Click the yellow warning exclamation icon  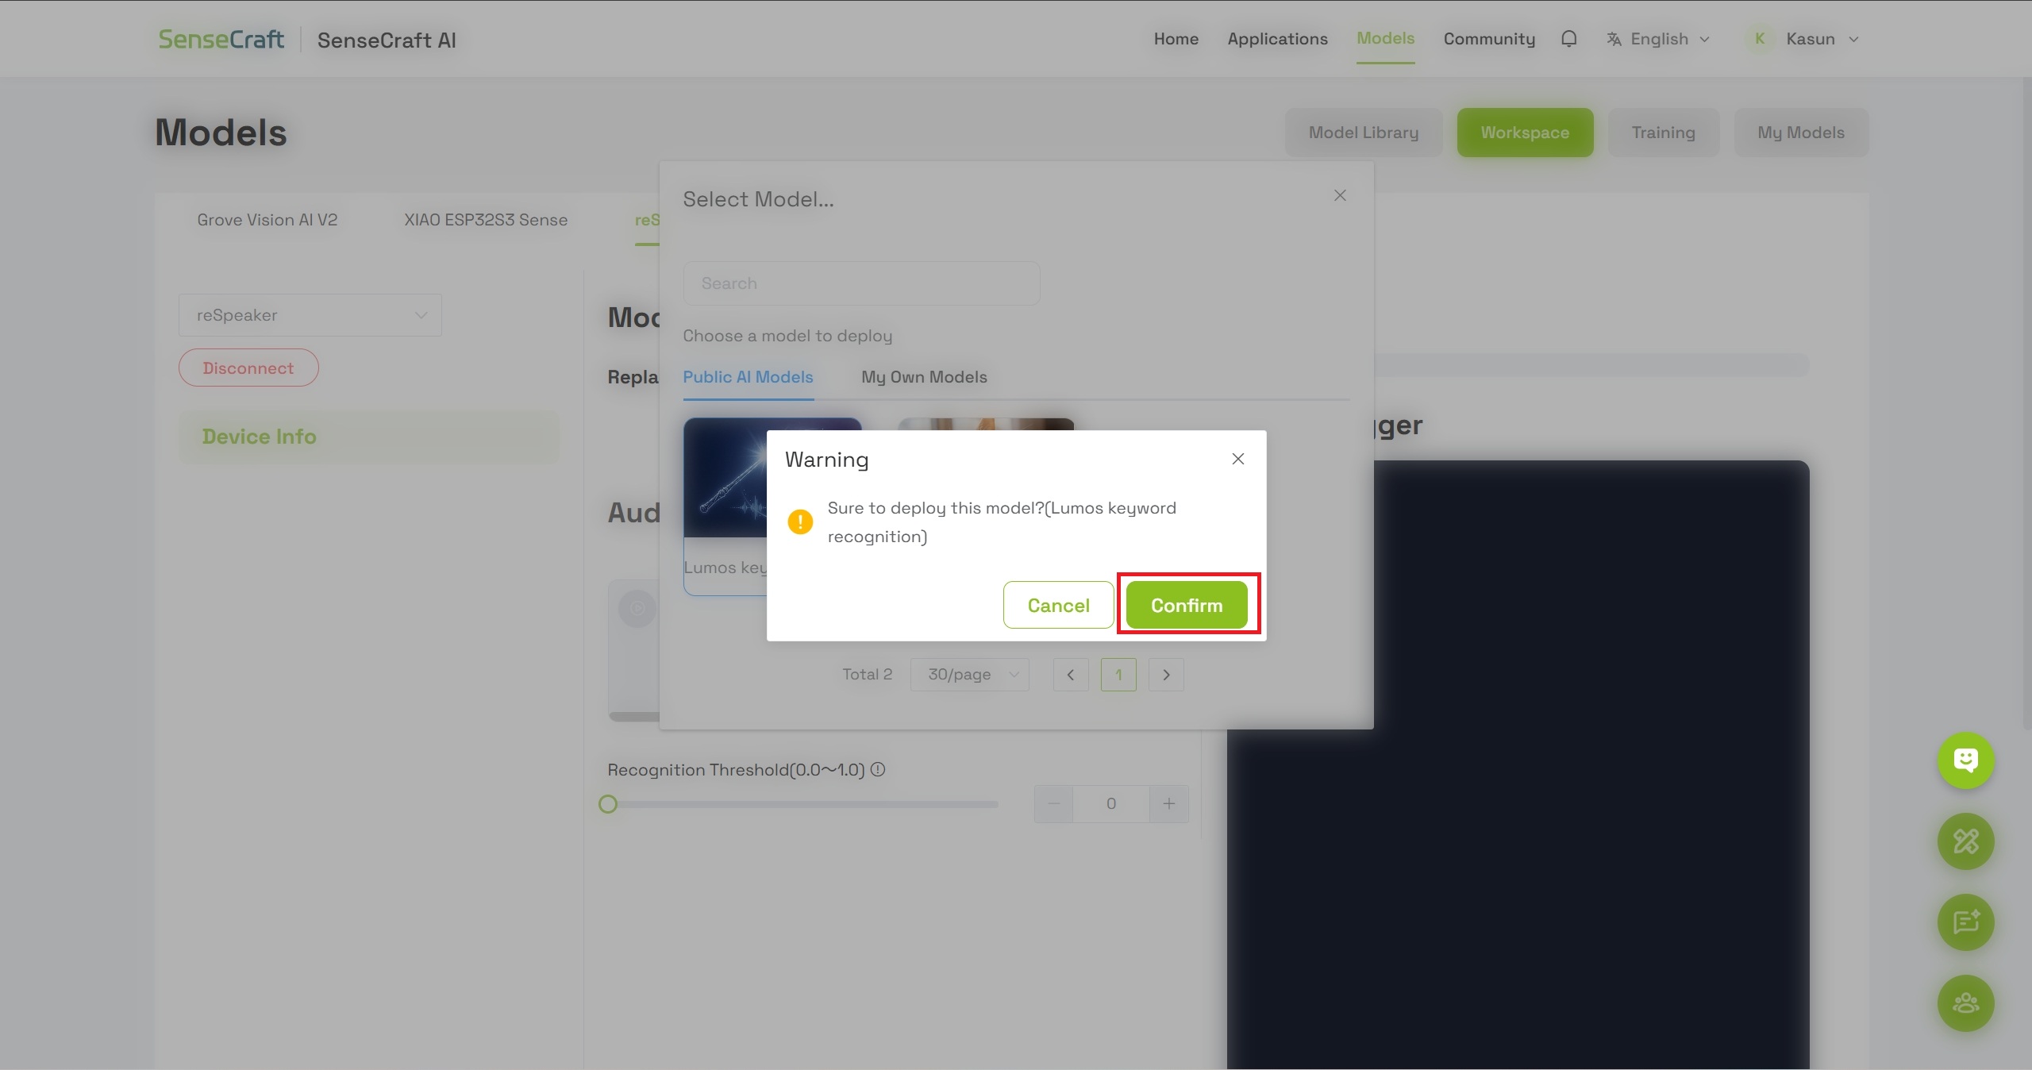[800, 522]
